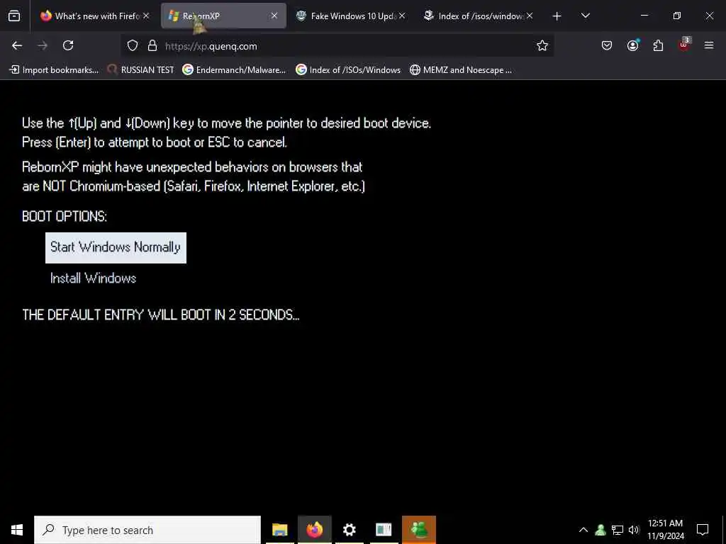Close the Fake Windows 10 Update tab
The width and height of the screenshot is (726, 544).
click(x=402, y=16)
